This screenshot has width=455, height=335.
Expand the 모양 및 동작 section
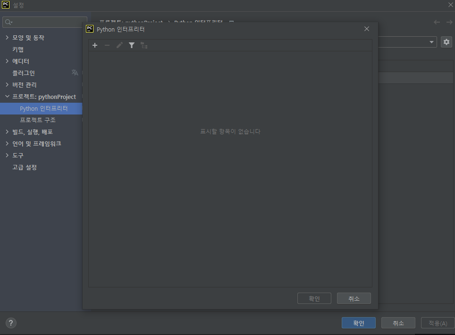click(x=7, y=37)
